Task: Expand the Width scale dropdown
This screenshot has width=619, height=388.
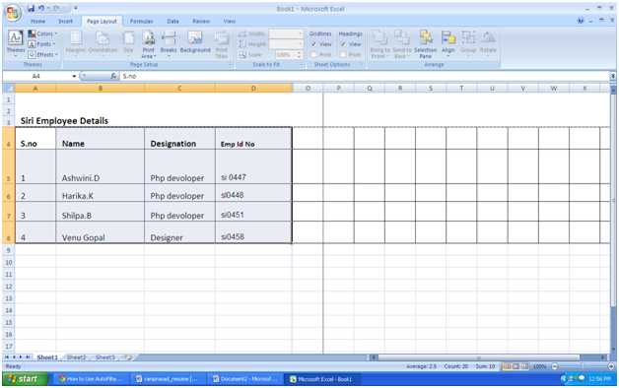Action: coord(300,33)
